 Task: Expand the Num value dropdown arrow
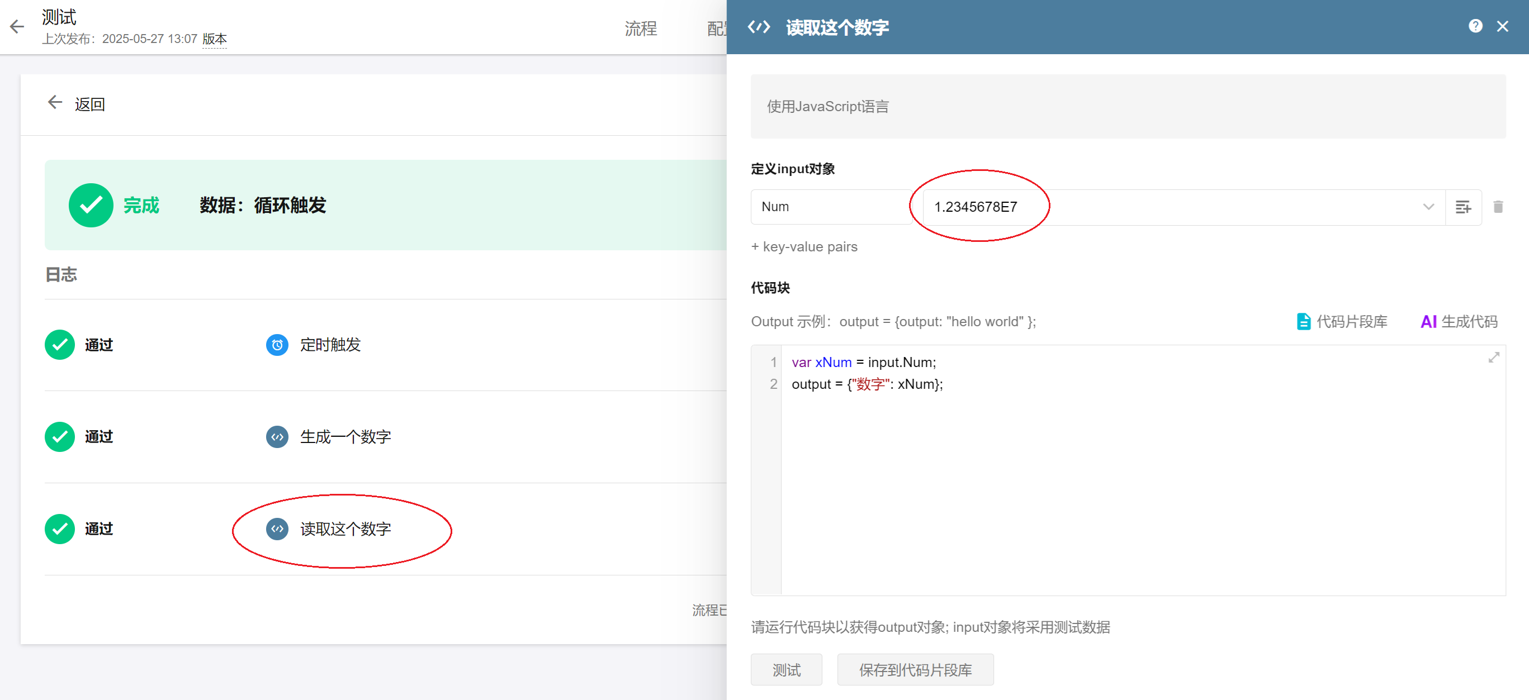[x=1428, y=207]
